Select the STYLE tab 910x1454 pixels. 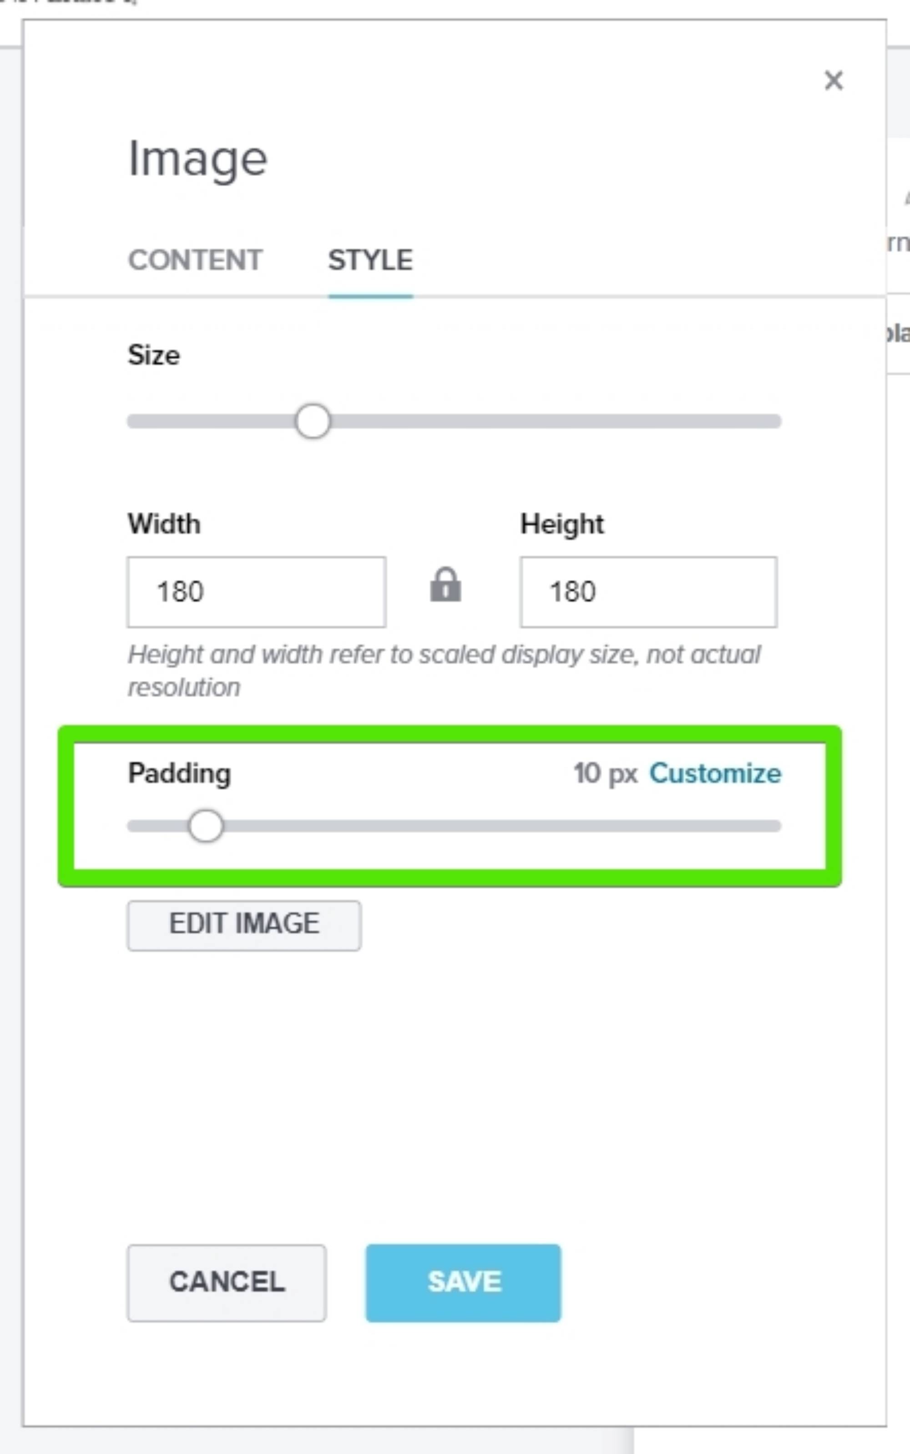click(370, 260)
